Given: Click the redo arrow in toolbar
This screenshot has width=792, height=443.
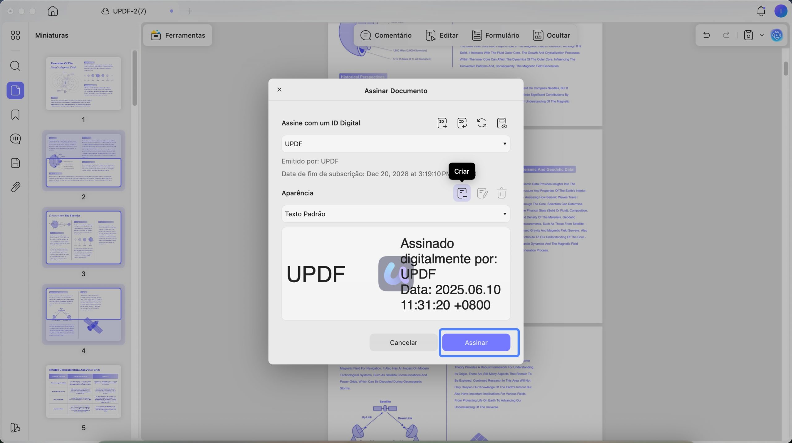Looking at the screenshot, I should click(726, 35).
